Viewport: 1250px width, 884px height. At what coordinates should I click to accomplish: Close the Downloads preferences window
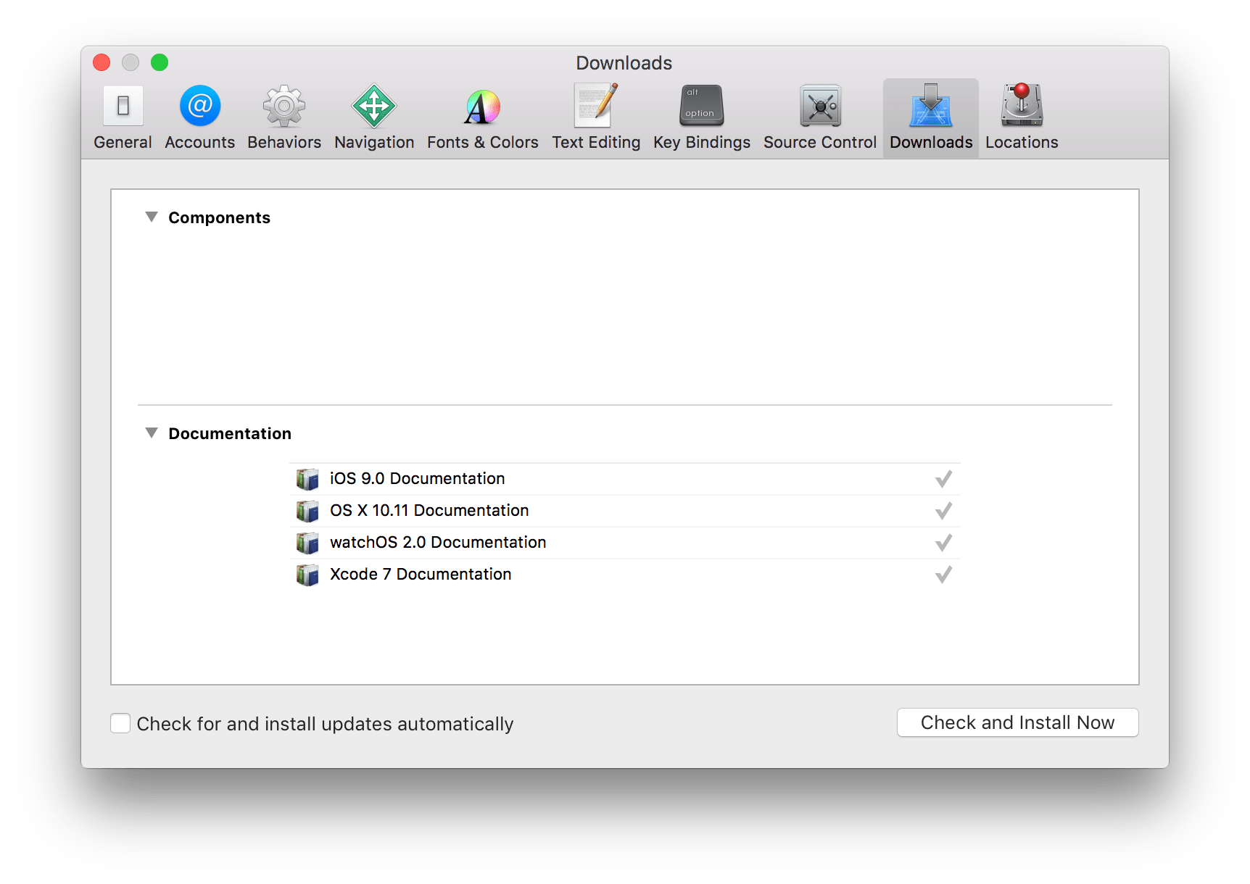[102, 62]
